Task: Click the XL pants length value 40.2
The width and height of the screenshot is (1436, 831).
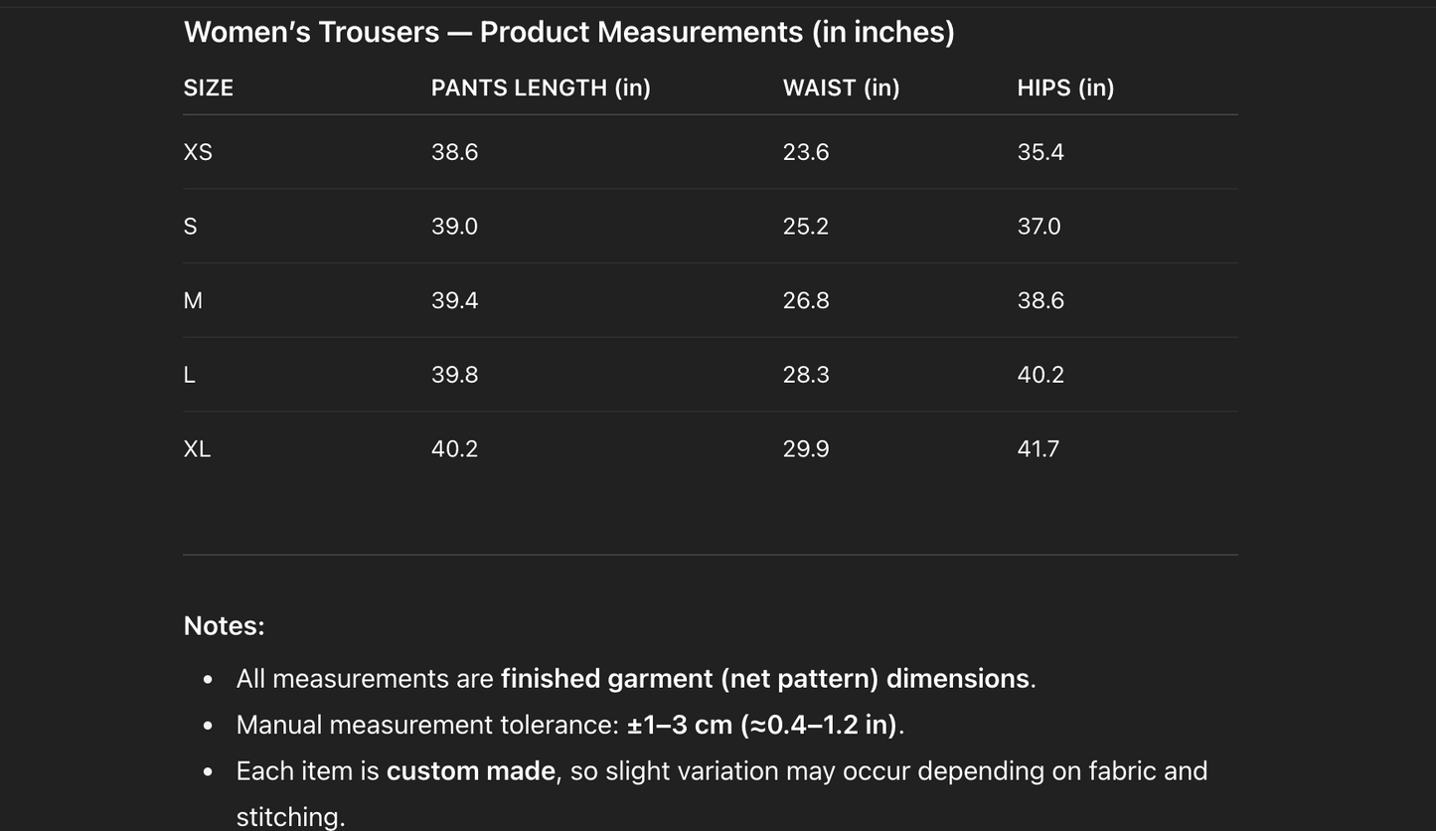Action: click(454, 449)
